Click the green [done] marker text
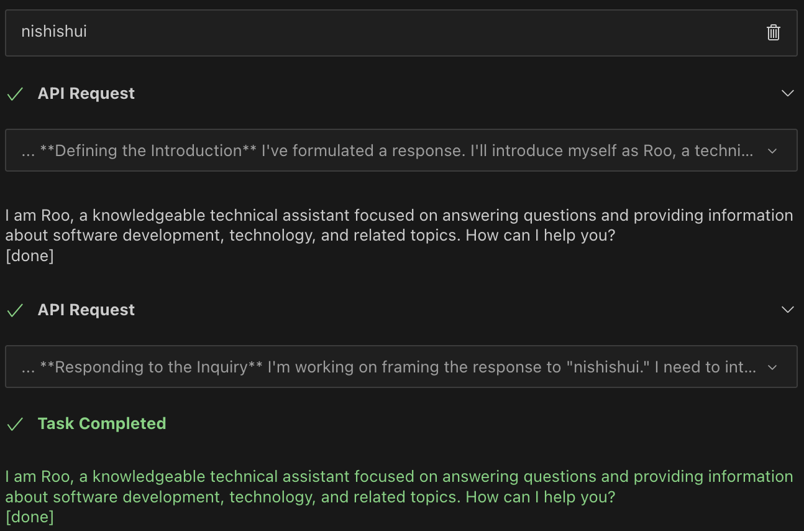 (30, 517)
